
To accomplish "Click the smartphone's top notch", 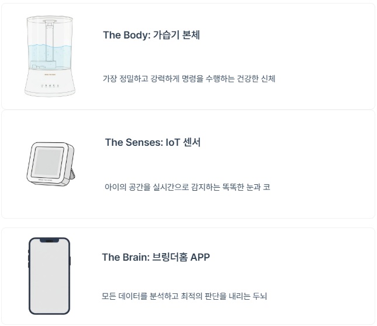I will (49, 240).
